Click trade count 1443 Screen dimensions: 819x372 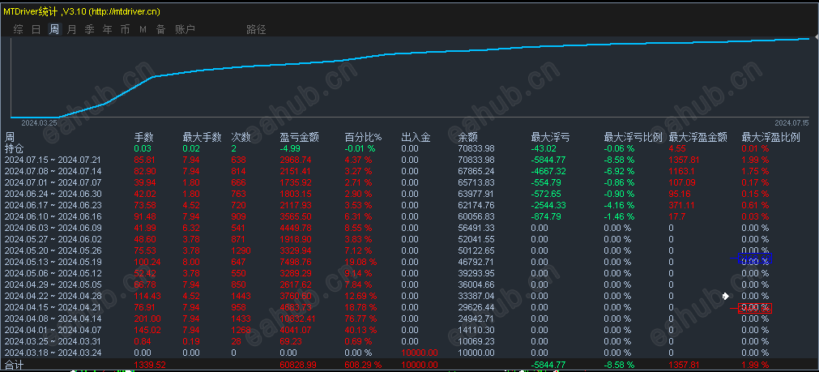[x=241, y=296]
